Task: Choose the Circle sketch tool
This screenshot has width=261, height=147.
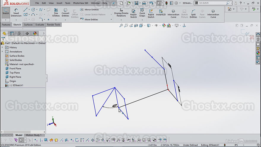Action: [33, 10]
